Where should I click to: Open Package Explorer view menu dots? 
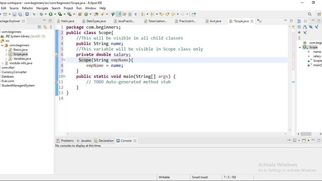pos(51,27)
